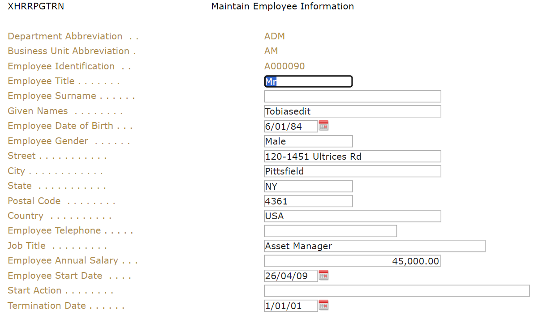
Task: Open calendar picker for Date of Birth
Action: click(323, 126)
